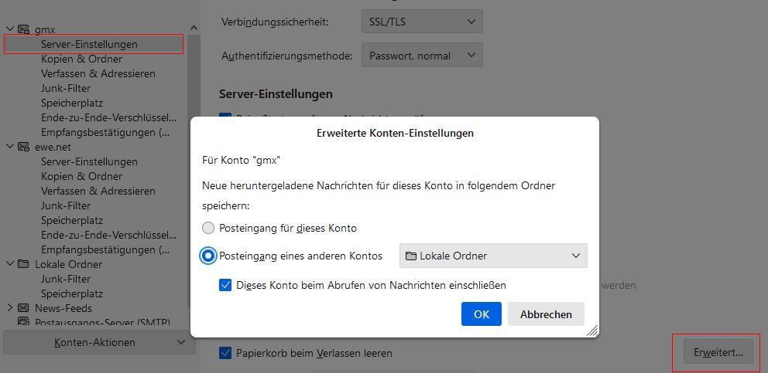
Task: Click the Postausgangs-Server (SMTP) icon
Action: (23, 322)
